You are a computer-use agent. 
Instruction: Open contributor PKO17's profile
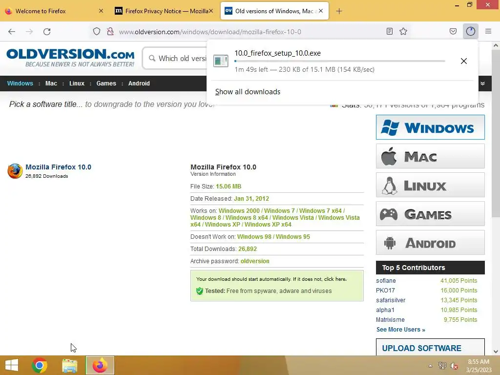click(x=385, y=291)
